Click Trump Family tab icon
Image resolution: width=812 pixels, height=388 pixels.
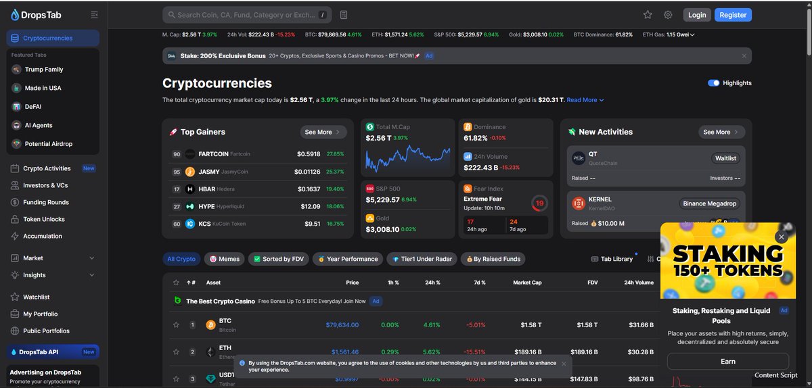tap(16, 69)
